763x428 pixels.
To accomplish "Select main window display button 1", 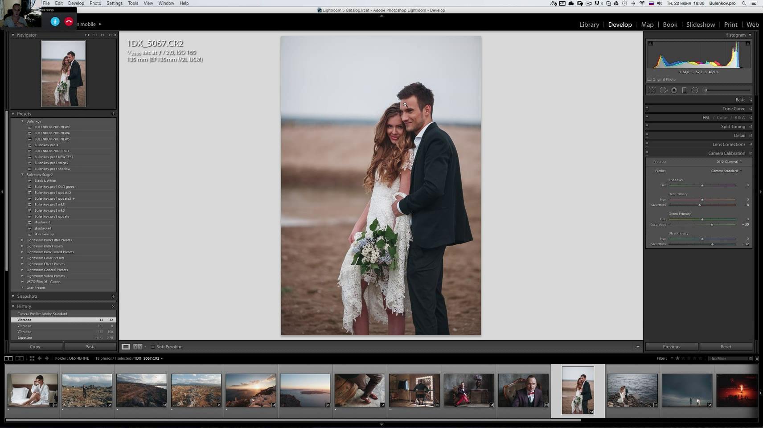I will 8,358.
